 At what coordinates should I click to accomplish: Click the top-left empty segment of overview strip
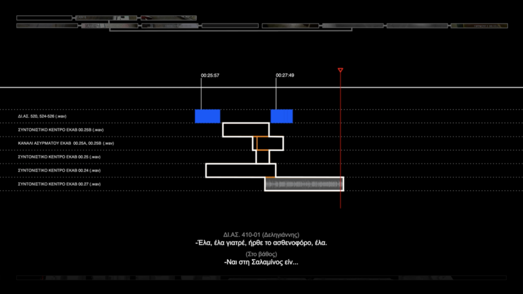click(x=44, y=18)
